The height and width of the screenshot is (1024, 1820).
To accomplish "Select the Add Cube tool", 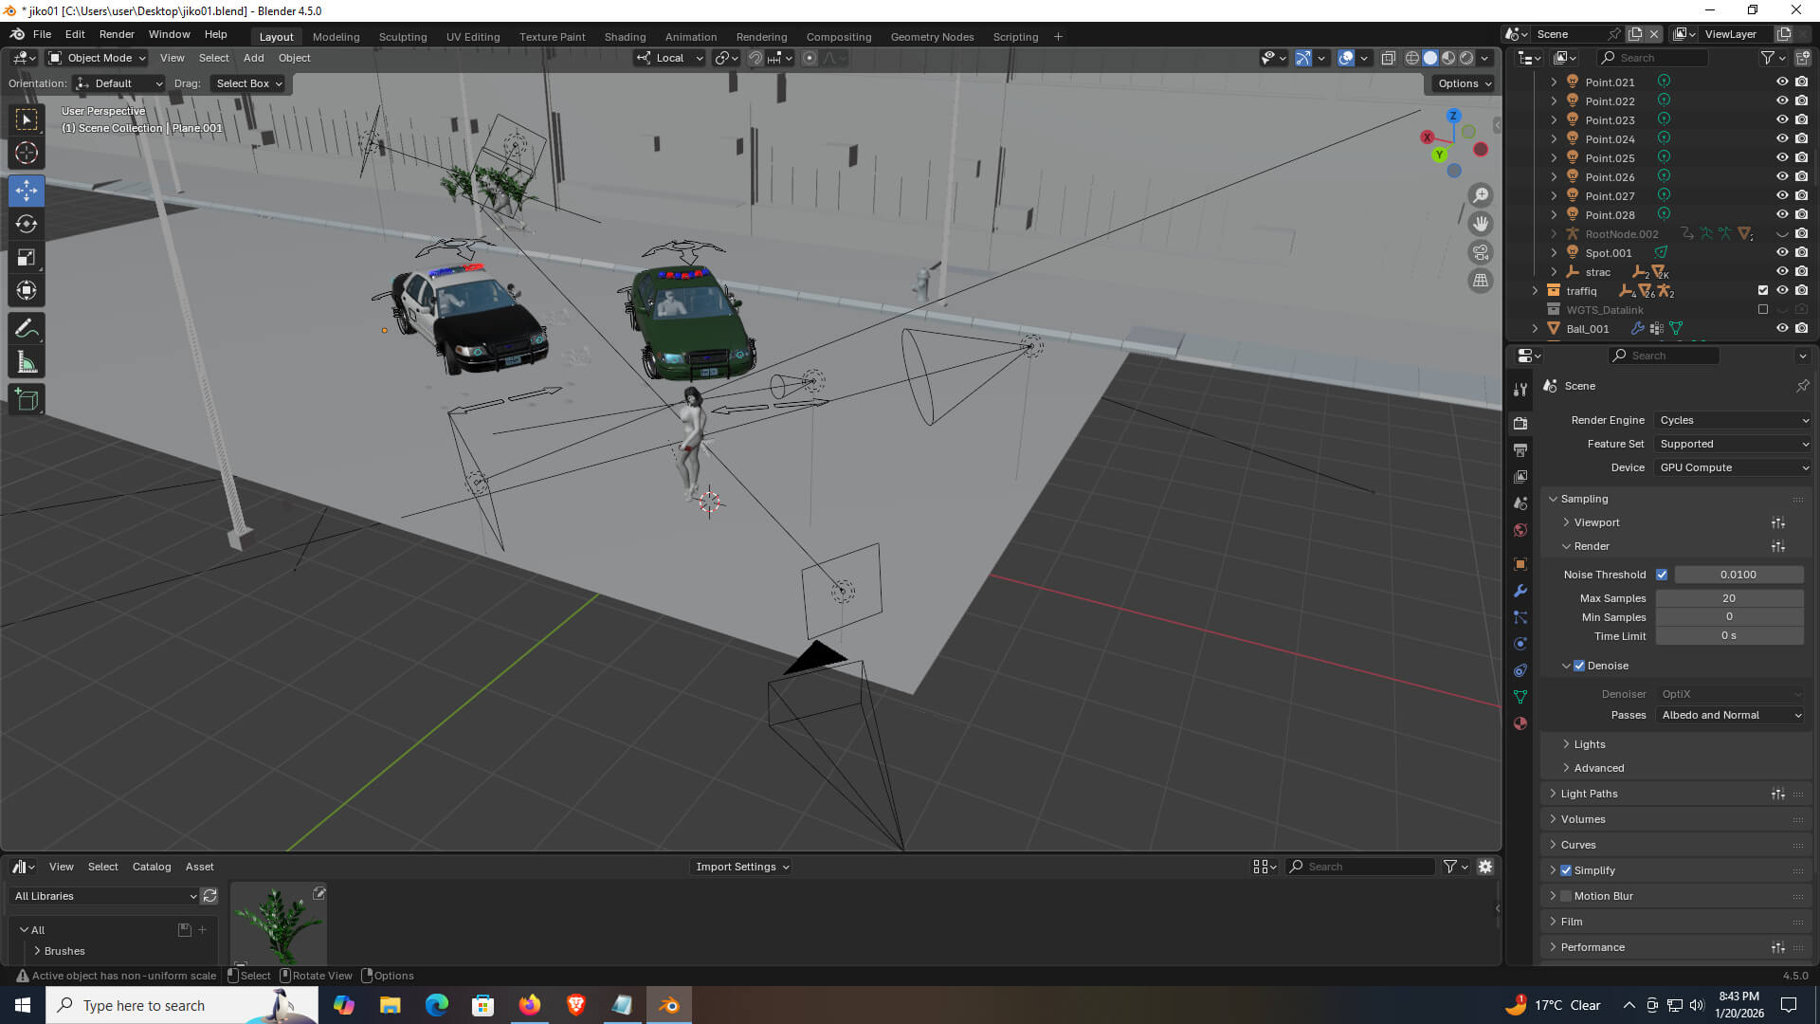I will (27, 400).
